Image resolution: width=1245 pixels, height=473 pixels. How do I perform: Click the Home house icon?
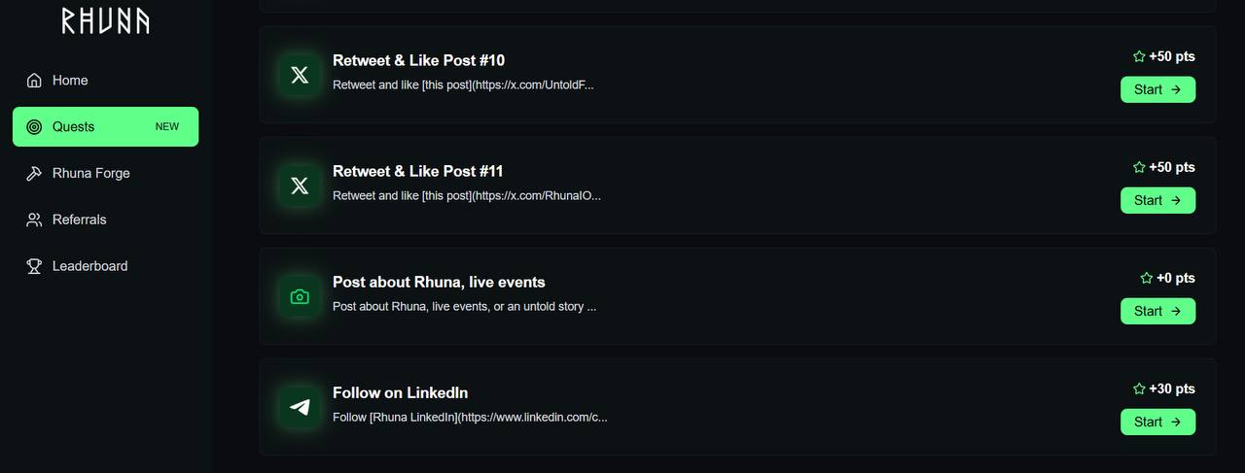[34, 81]
